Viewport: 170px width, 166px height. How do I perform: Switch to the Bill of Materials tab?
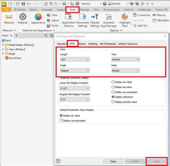click(108, 44)
